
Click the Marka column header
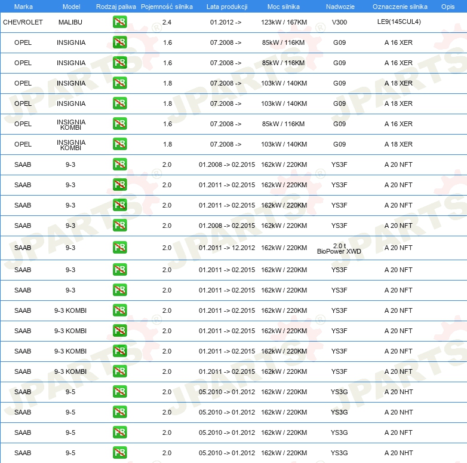tap(23, 6)
